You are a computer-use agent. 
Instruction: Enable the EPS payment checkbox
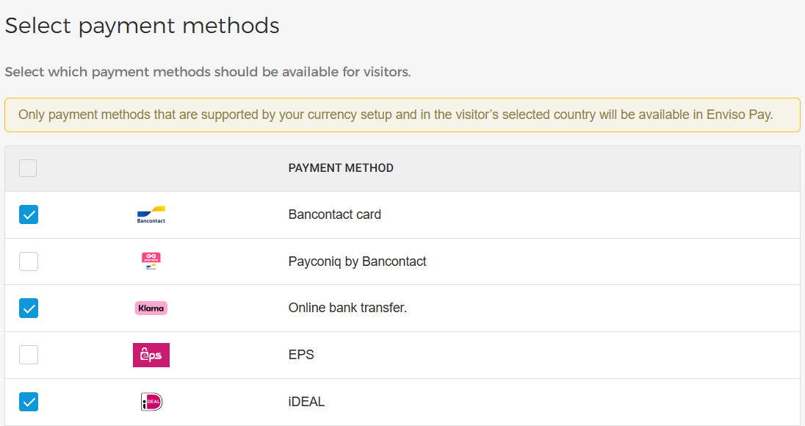(29, 355)
